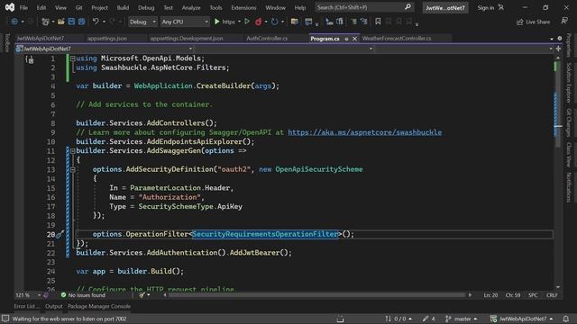577x324 pixels.
Task: Open the swashbuckle aka.ms link
Action: 364,132
